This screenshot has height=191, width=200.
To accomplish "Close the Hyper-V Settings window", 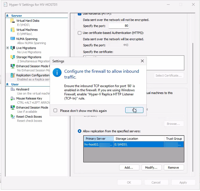I will click(193, 5).
